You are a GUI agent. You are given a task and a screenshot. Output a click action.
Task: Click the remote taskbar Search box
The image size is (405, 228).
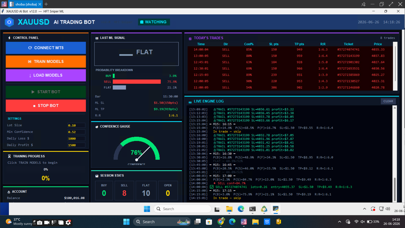(183, 209)
